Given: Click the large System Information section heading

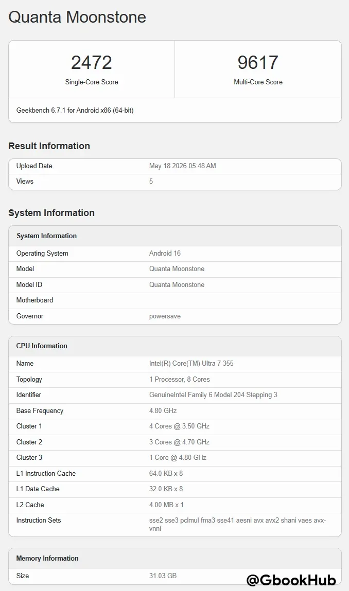Looking at the screenshot, I should pos(51,213).
